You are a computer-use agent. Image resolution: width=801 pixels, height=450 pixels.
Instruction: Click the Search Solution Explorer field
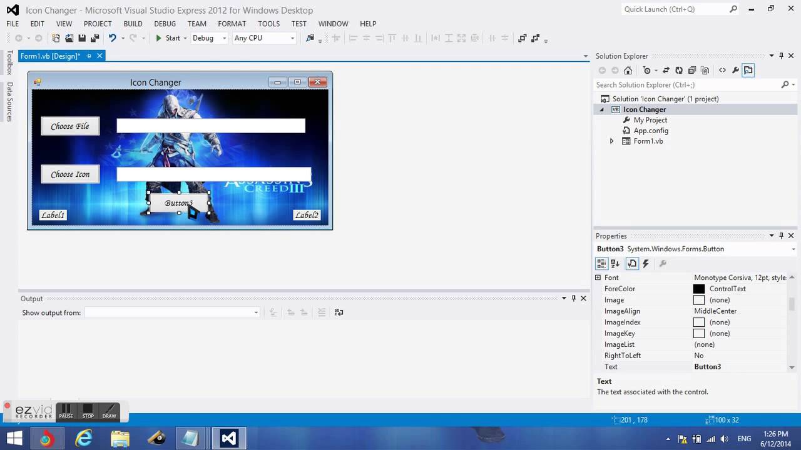click(686, 85)
